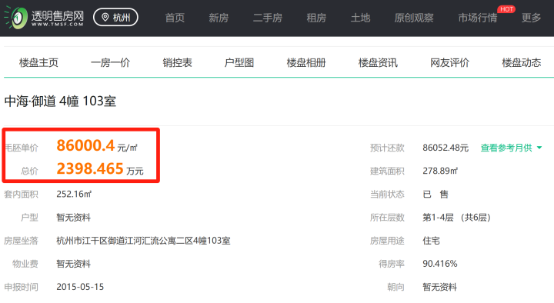Switch to the 销控表 tab

pos(178,63)
